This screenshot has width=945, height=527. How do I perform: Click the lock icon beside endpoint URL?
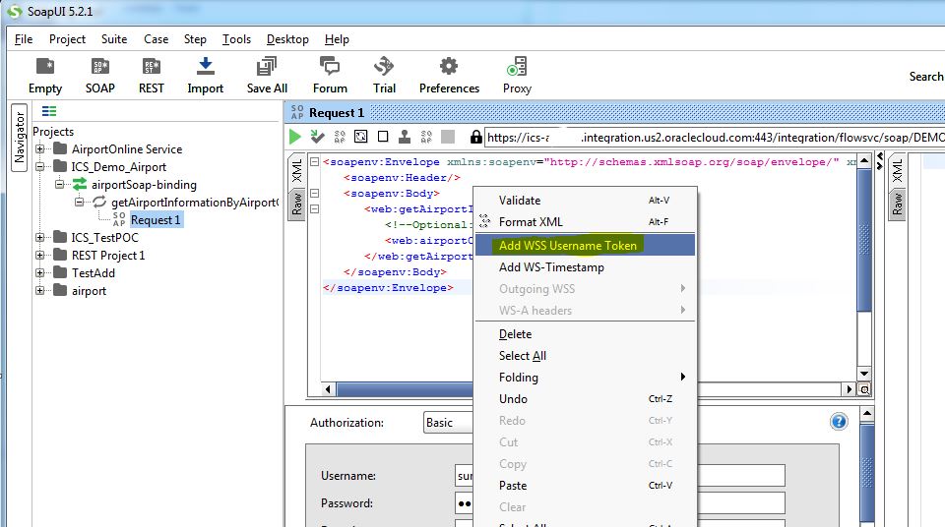coord(476,137)
